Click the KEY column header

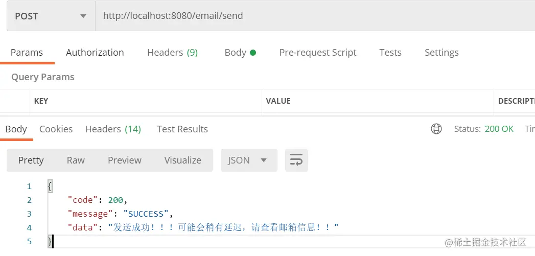(x=41, y=101)
